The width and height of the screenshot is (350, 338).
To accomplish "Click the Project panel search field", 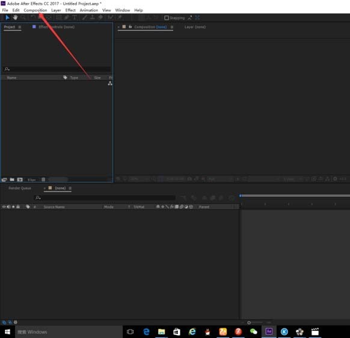I will 57,69.
